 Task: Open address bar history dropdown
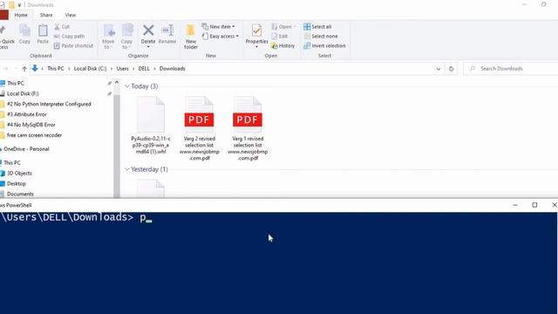tap(439, 69)
